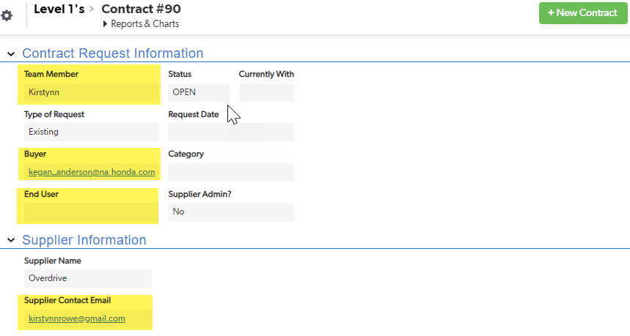630x336 pixels.
Task: Open kegan_anderson@na.honda.com buyer email link
Action: pyautogui.click(x=92, y=172)
